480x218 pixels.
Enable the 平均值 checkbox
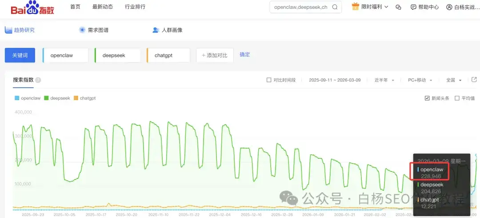point(457,98)
